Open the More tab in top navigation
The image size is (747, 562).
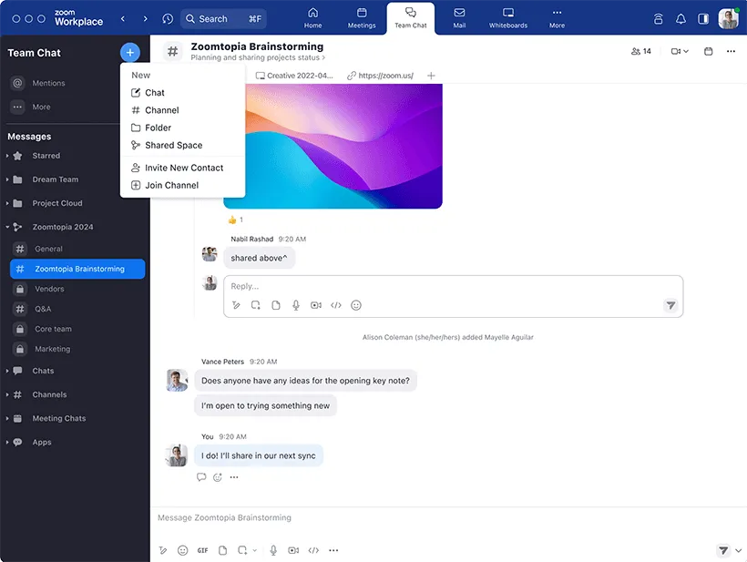click(x=557, y=18)
